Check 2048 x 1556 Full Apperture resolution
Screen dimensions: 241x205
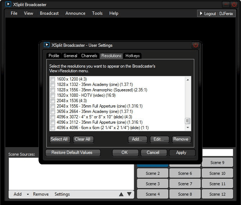click(x=53, y=106)
